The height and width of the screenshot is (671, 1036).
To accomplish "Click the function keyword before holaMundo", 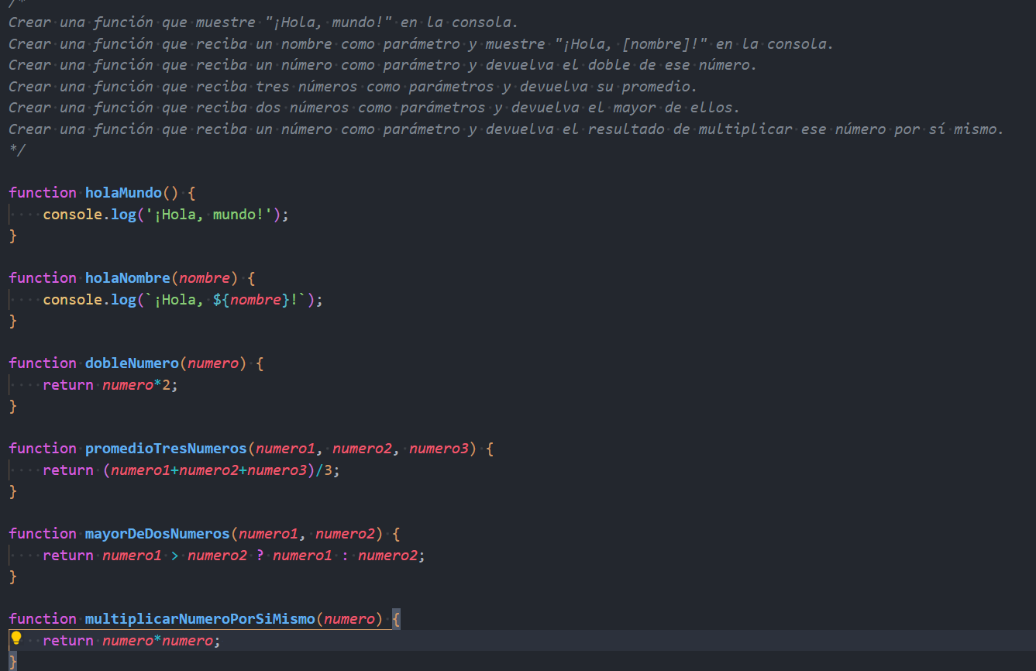I will point(43,192).
